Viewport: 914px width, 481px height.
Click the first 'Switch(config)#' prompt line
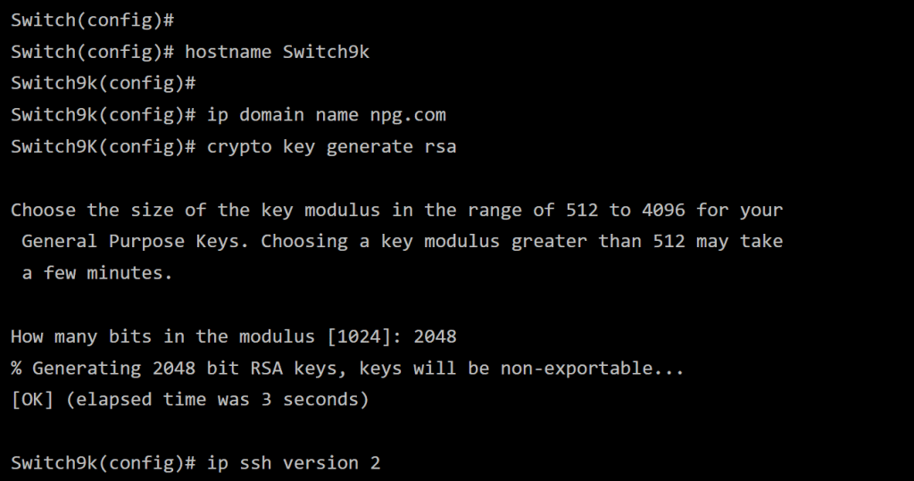coord(92,20)
